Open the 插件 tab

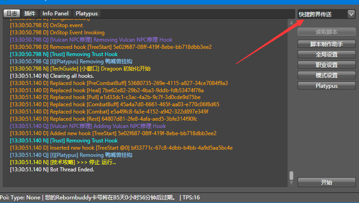30,14
